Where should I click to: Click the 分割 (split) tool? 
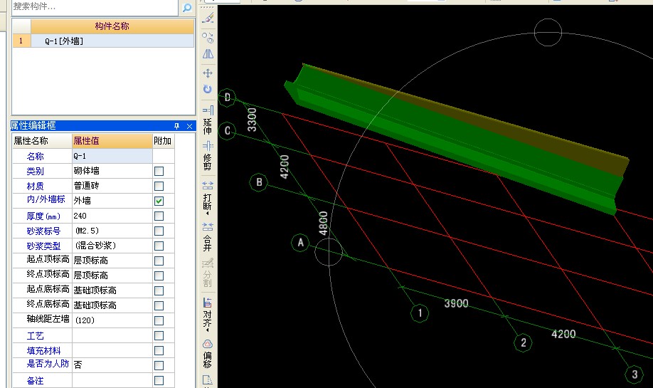point(208,273)
